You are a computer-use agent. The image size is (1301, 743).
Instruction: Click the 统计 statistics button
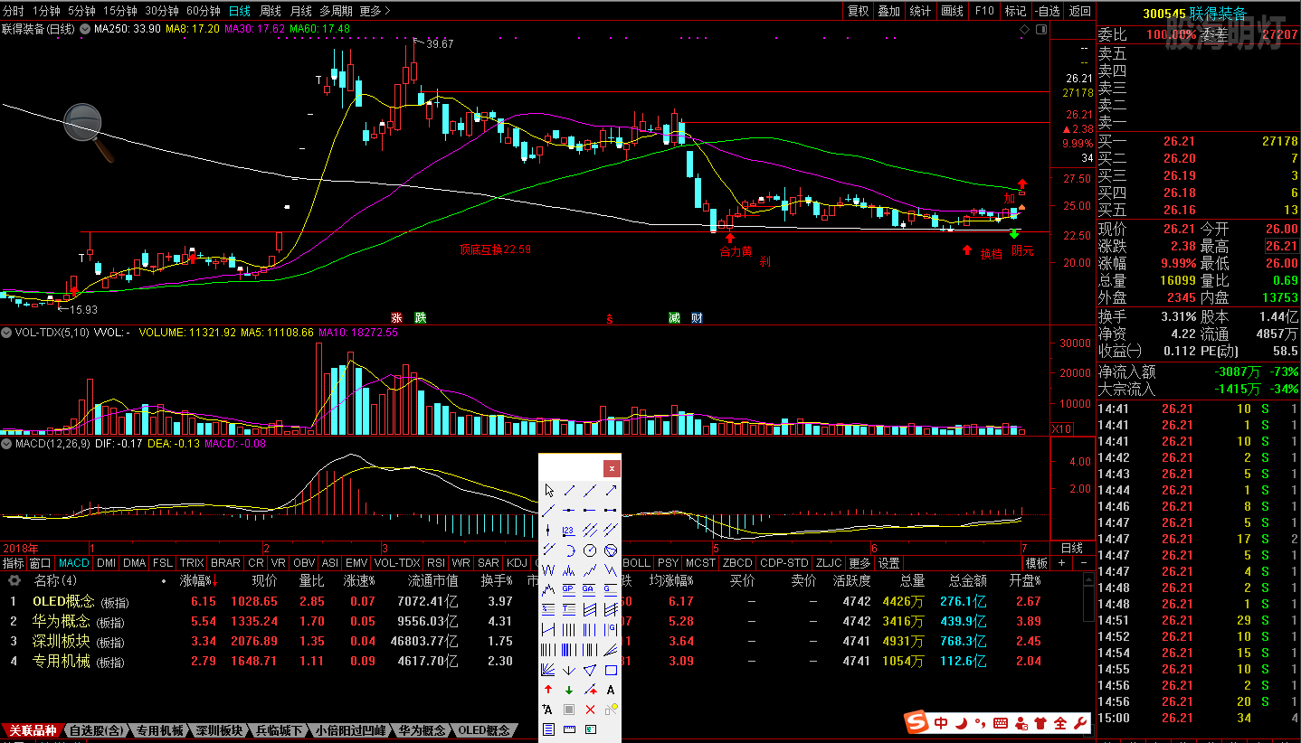(x=921, y=11)
